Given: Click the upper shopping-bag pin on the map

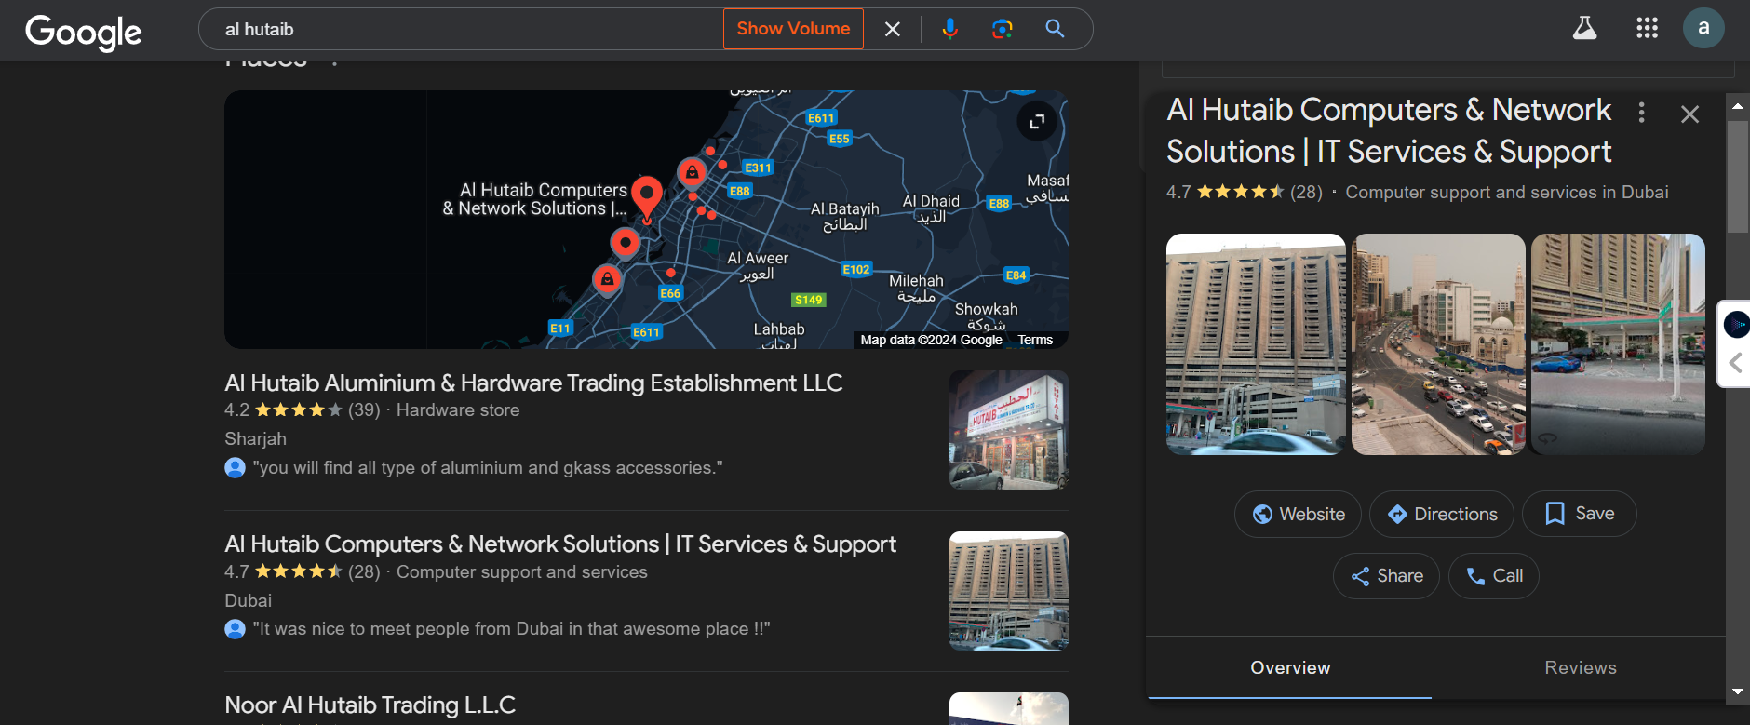Looking at the screenshot, I should [x=692, y=172].
